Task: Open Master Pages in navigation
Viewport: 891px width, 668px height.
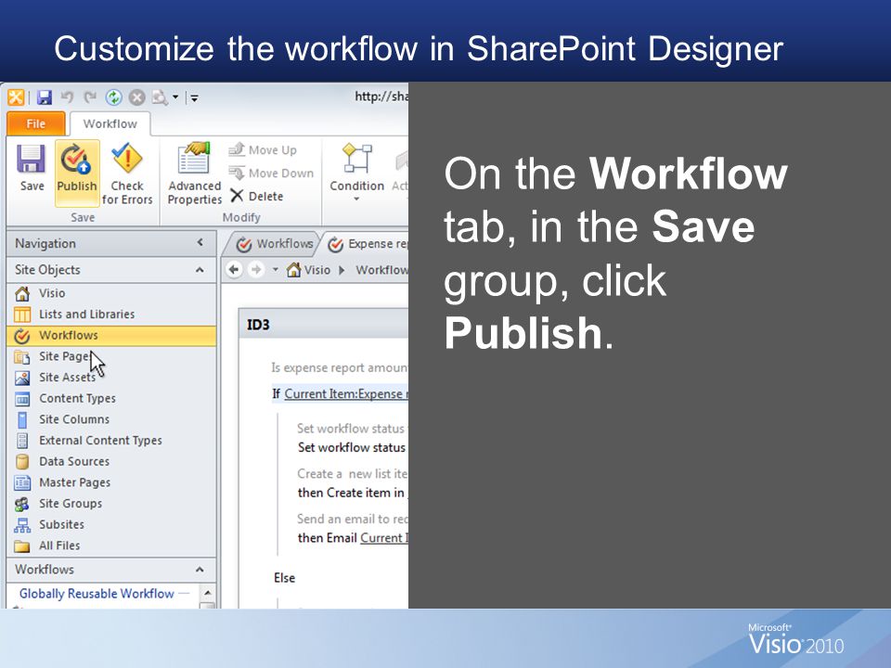Action: tap(111, 482)
